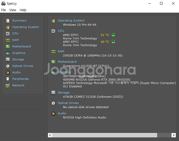The image size is (179, 141).
Task: Follow the Graphics heading link in summary
Action: tap(64, 72)
